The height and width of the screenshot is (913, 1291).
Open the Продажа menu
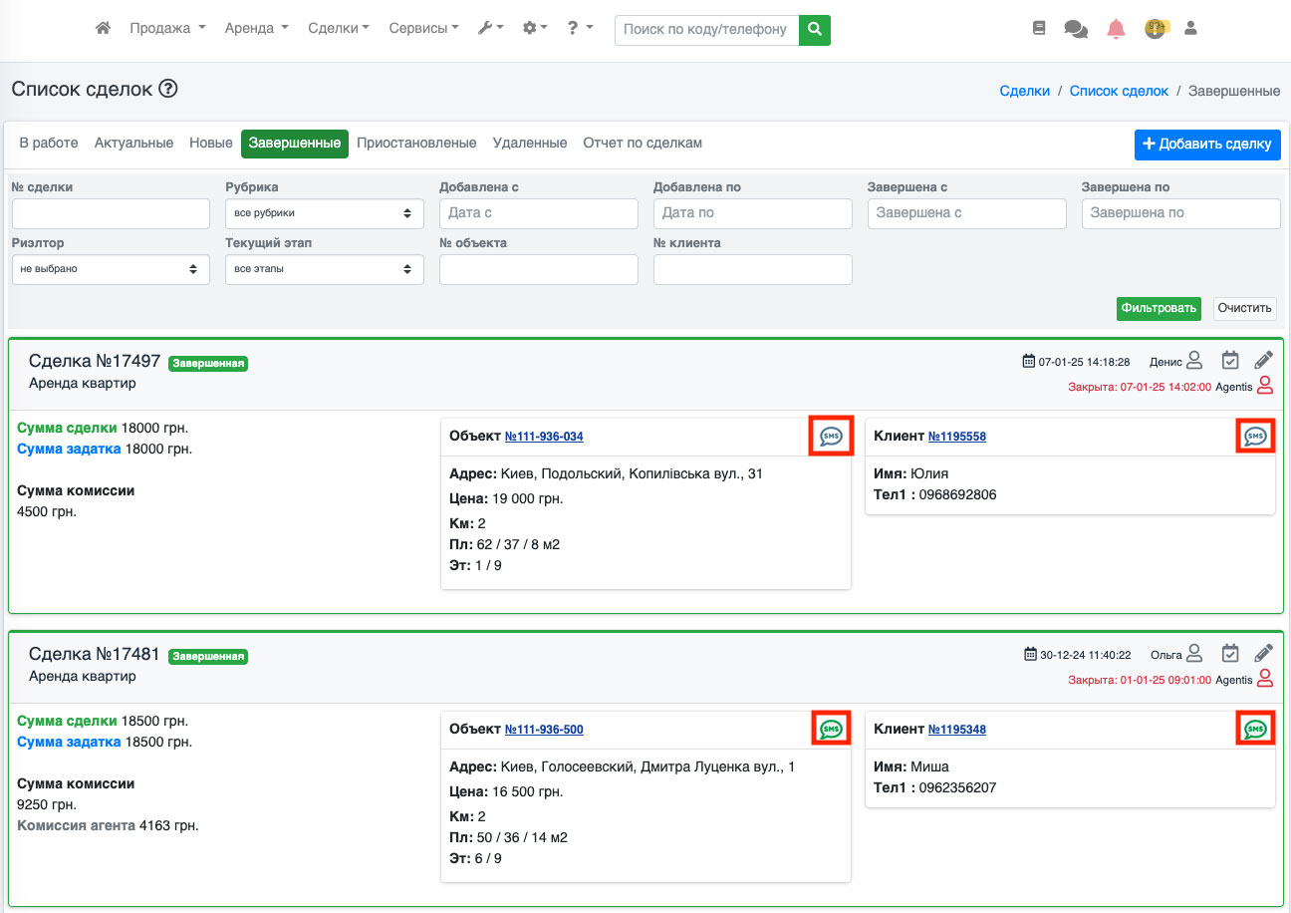(x=167, y=29)
